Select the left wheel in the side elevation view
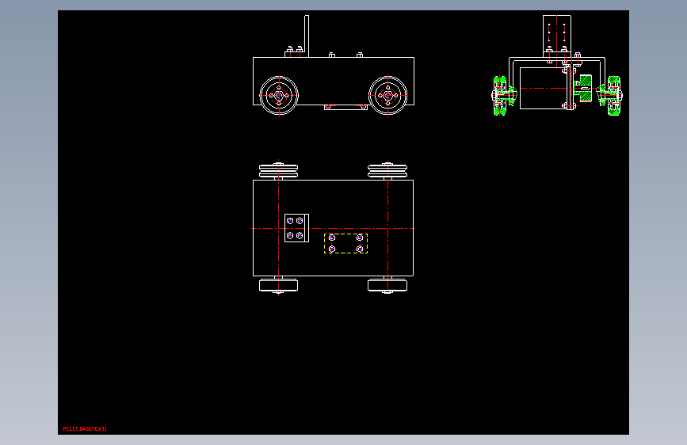 (279, 96)
